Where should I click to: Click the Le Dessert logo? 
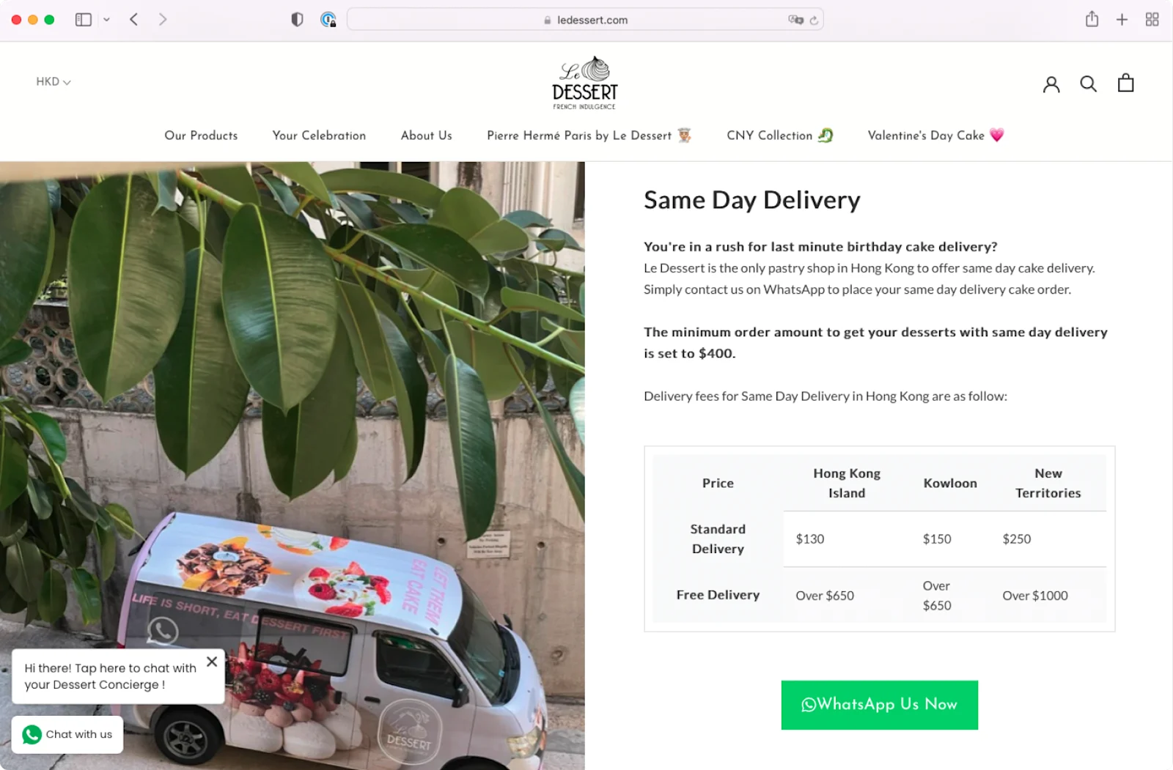click(x=584, y=81)
